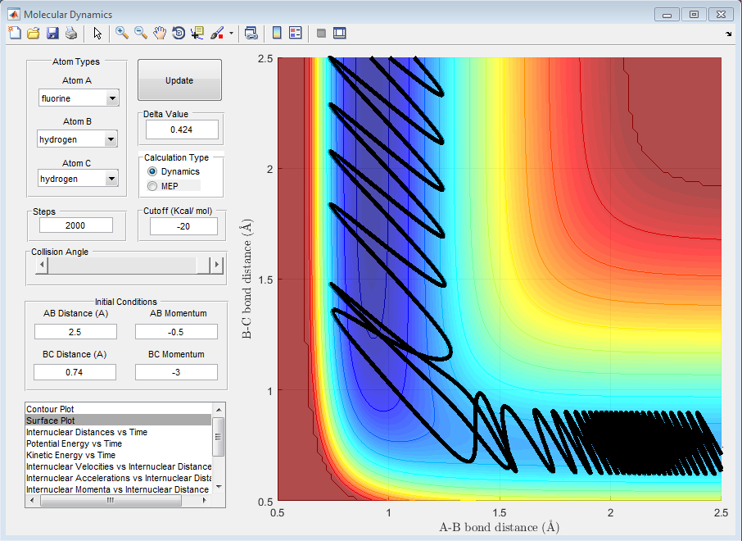Select Potential Energy vs Time
This screenshot has height=541, width=742.
(118, 443)
